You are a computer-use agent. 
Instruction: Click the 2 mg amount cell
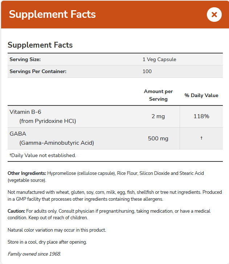[158, 116]
